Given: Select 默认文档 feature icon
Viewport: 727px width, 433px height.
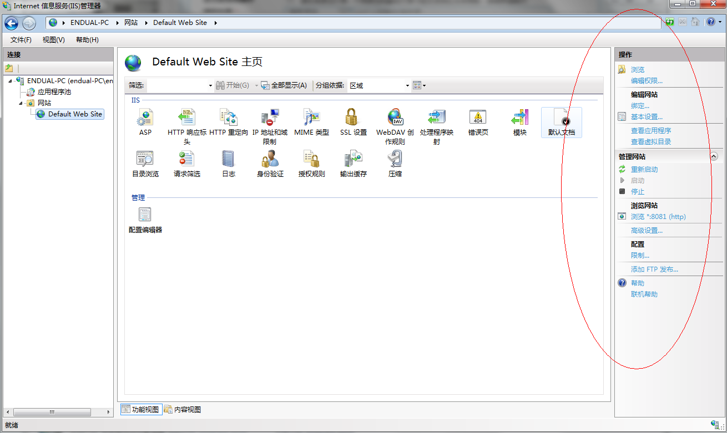Looking at the screenshot, I should (x=562, y=123).
